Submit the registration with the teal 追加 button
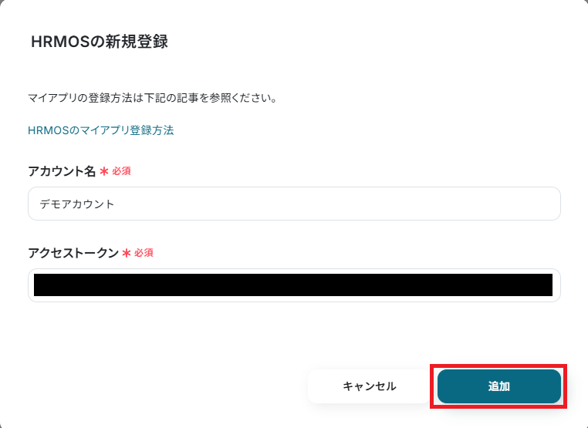 pyautogui.click(x=498, y=386)
